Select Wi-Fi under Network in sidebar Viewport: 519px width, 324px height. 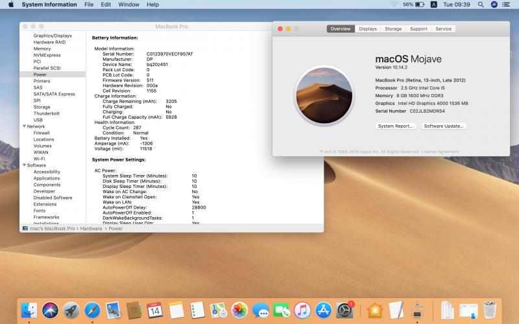(39, 159)
